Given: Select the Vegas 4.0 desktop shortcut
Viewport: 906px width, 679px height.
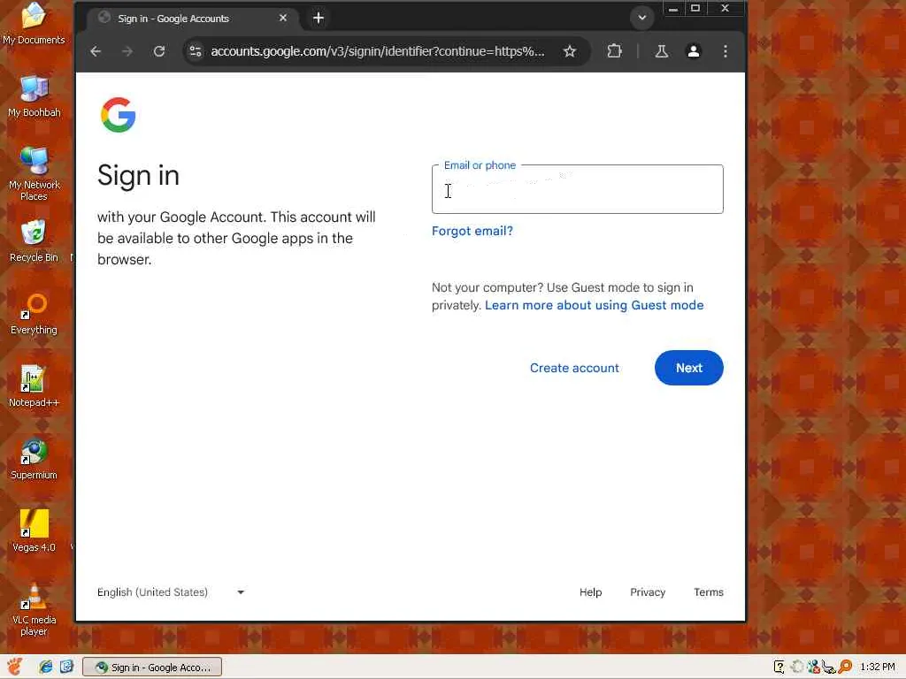Looking at the screenshot, I should point(35,531).
